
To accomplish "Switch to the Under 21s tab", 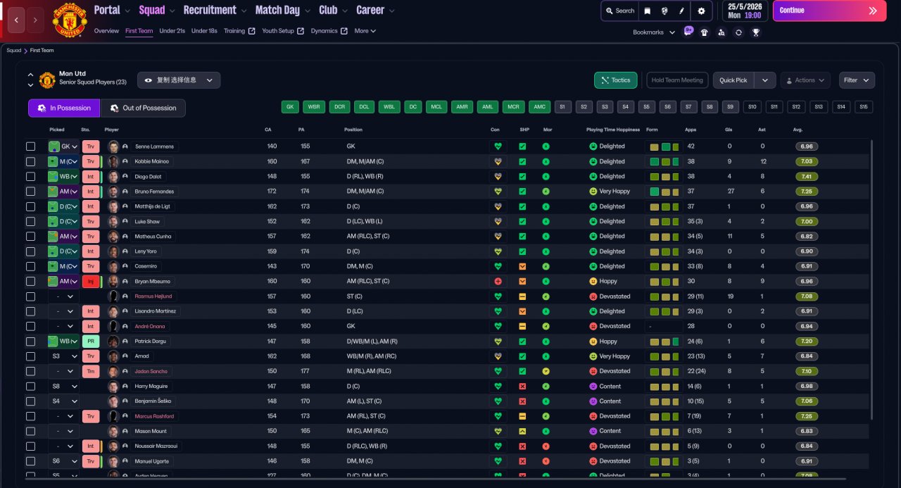I will tap(172, 31).
